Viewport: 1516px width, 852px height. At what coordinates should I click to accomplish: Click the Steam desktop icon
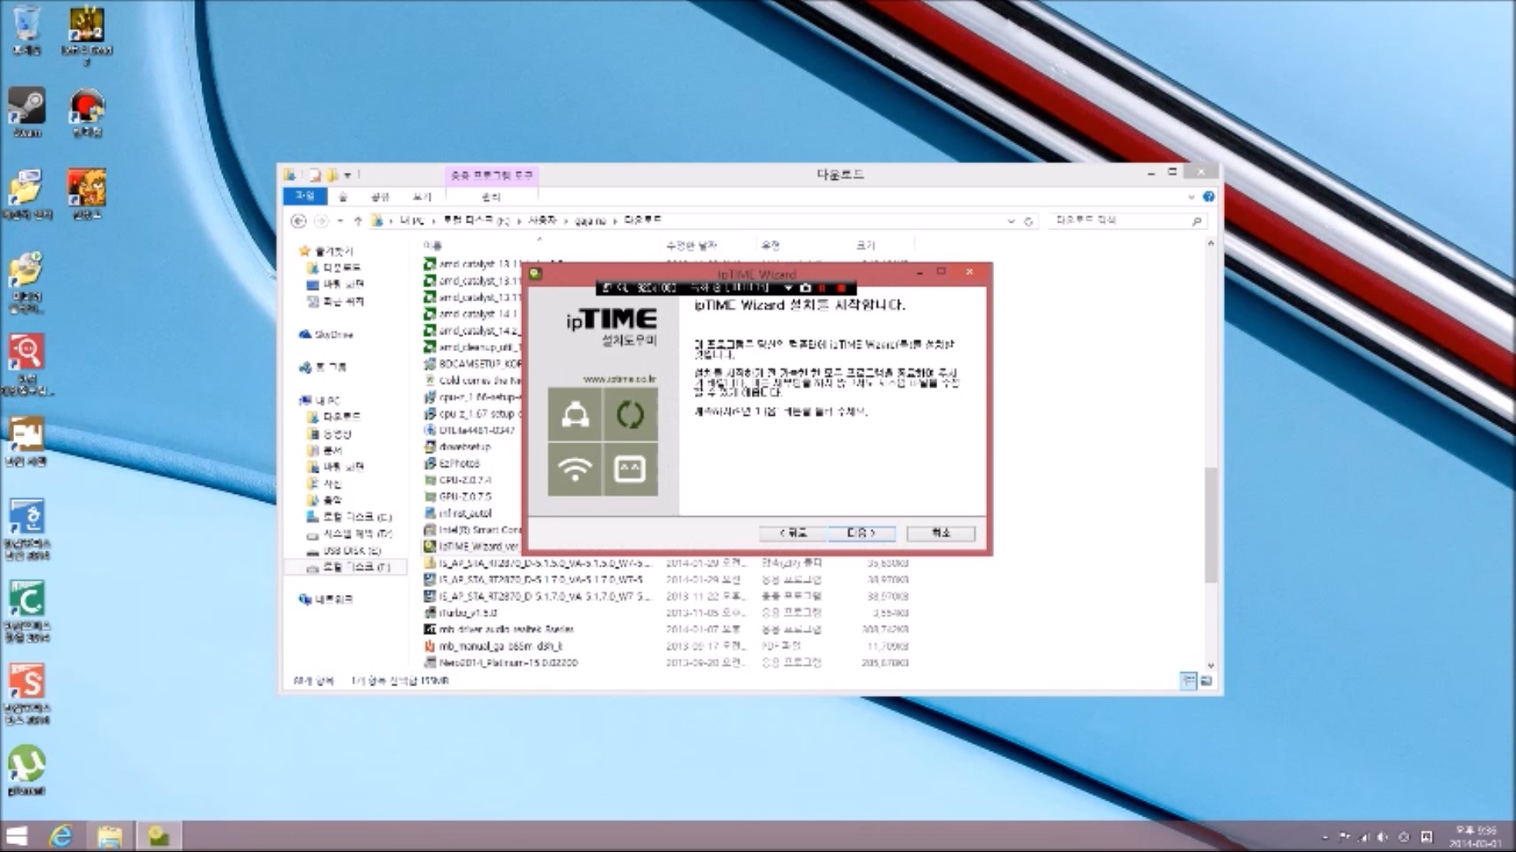coord(27,112)
